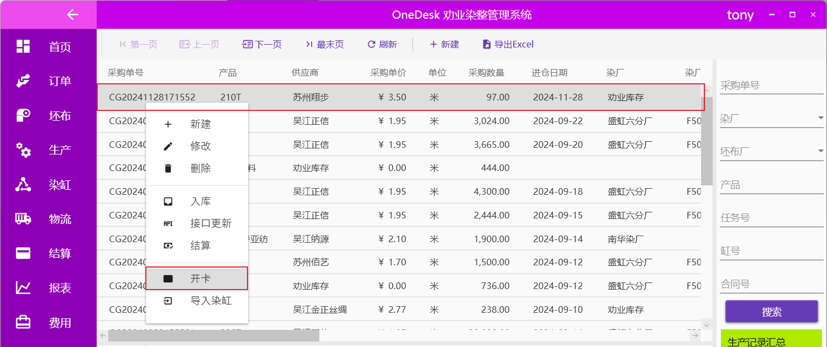Click the 采购单号 search input field
Screen dimensions: 827x347
771,86
